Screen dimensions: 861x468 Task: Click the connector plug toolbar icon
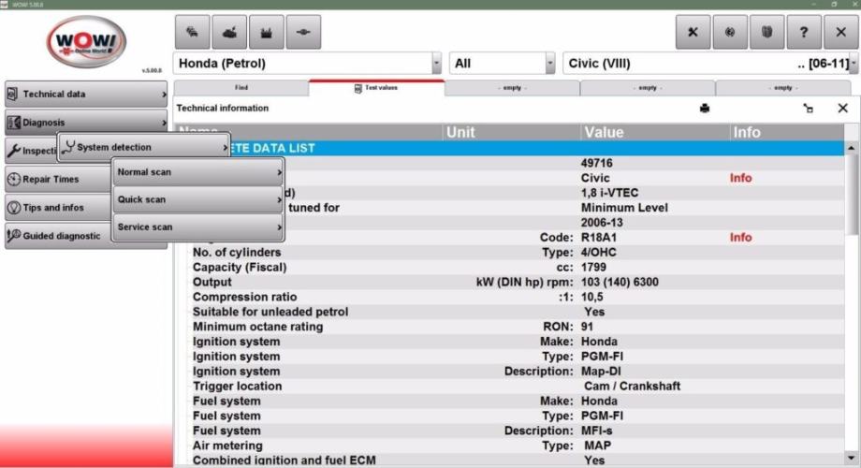coord(303,33)
